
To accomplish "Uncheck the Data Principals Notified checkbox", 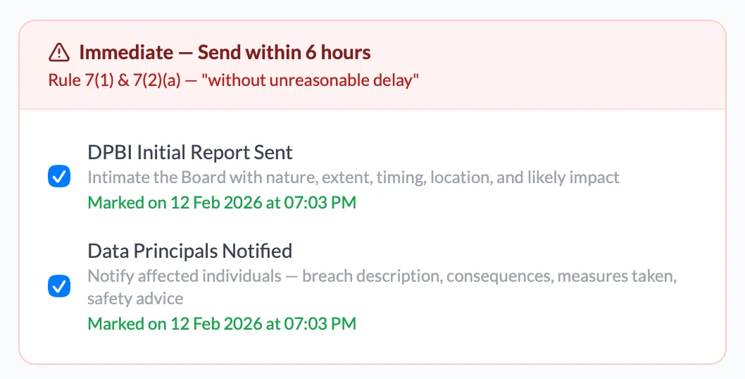I will coord(59,287).
